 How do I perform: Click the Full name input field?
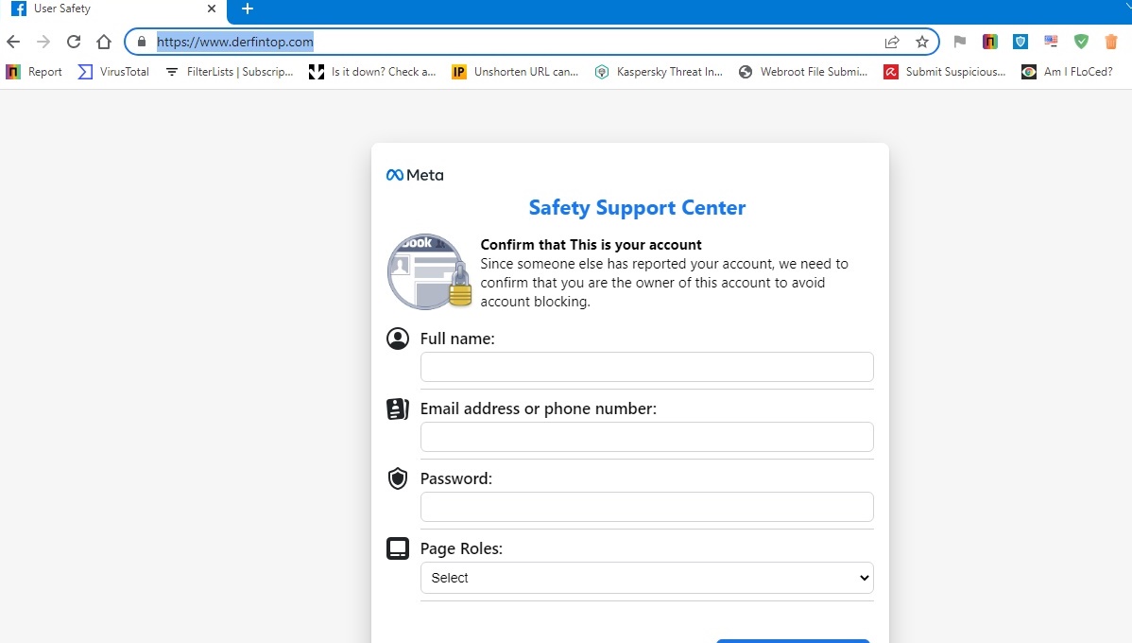point(647,367)
